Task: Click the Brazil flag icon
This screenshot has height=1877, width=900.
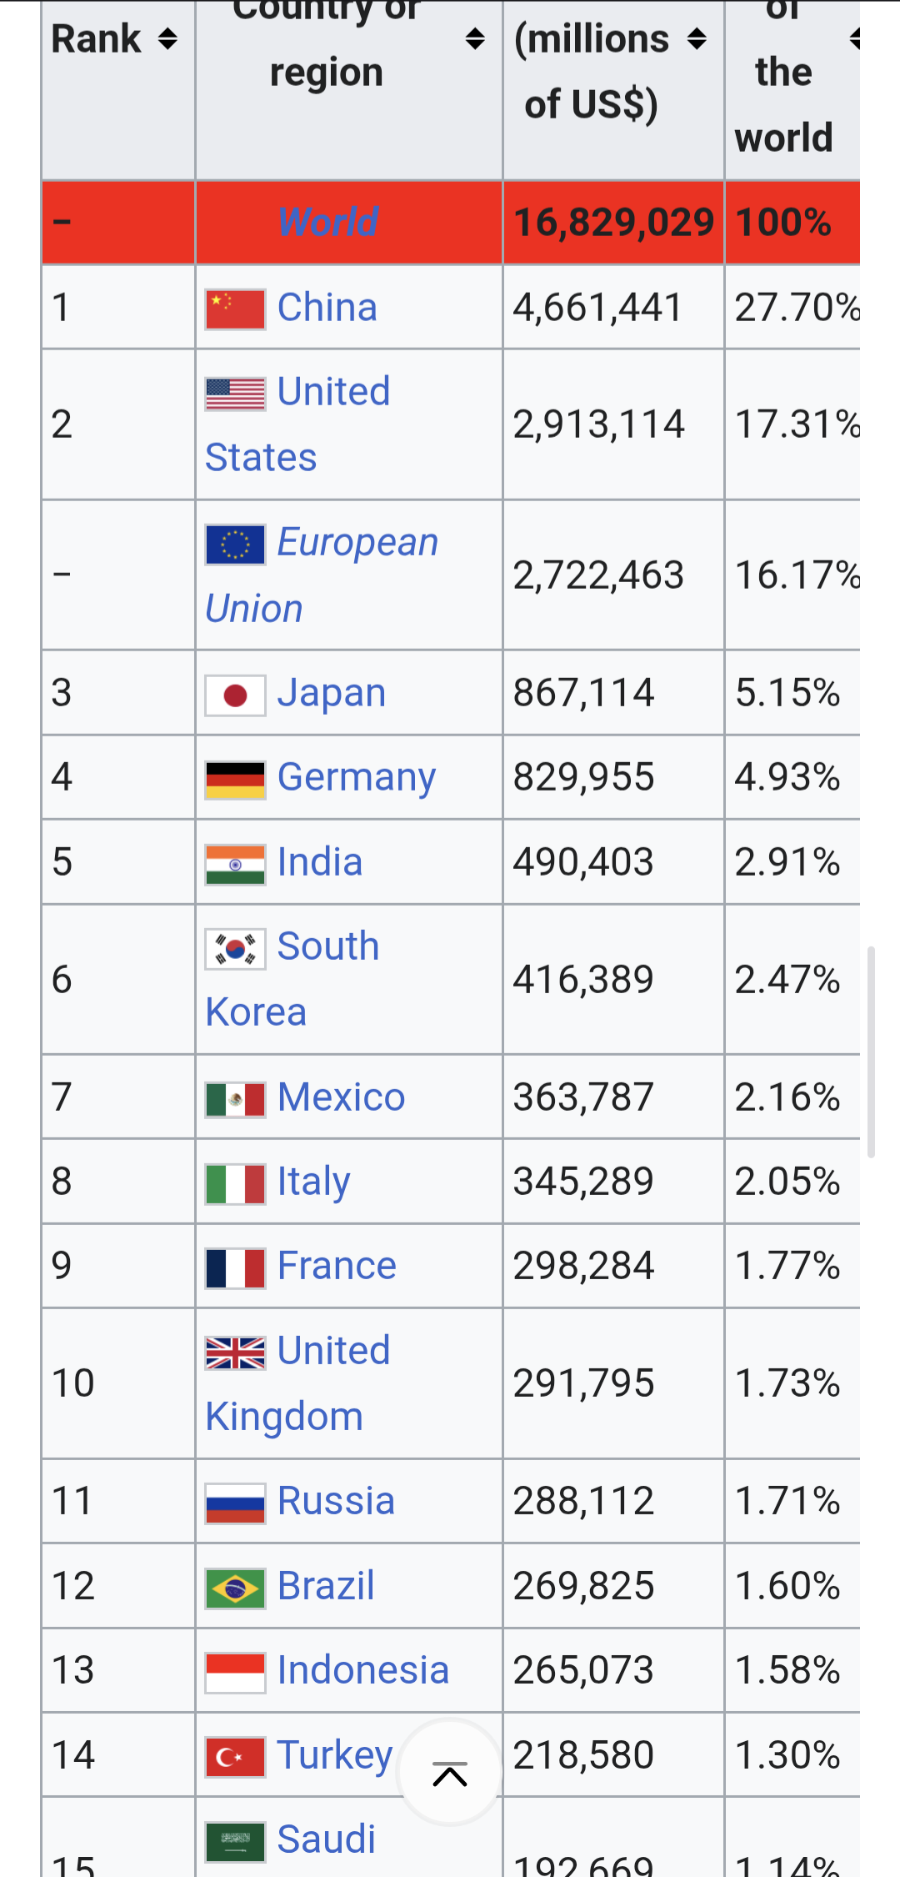Action: click(235, 1588)
